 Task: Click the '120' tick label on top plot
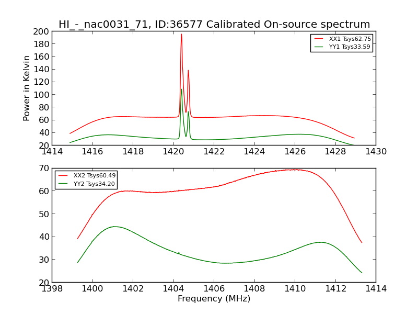click(41, 82)
